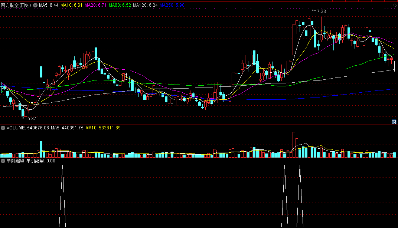Expand the 单阴缩量 indicator settings arrow
This screenshot has height=228, width=398.
[3, 161]
